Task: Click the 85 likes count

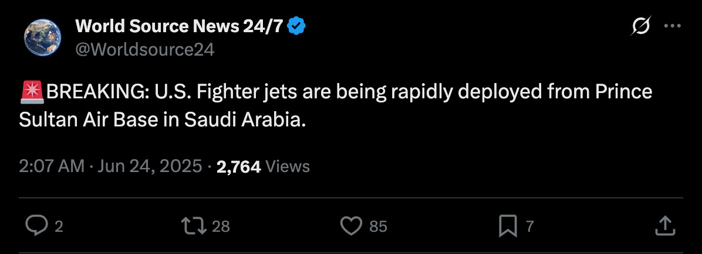Action: coord(379,226)
